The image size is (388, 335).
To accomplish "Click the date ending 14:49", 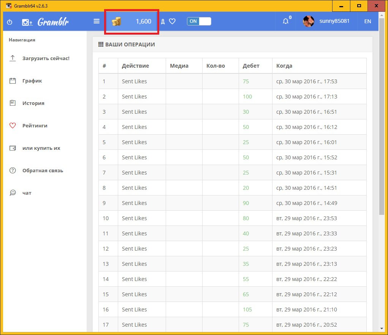I will coord(307,203).
